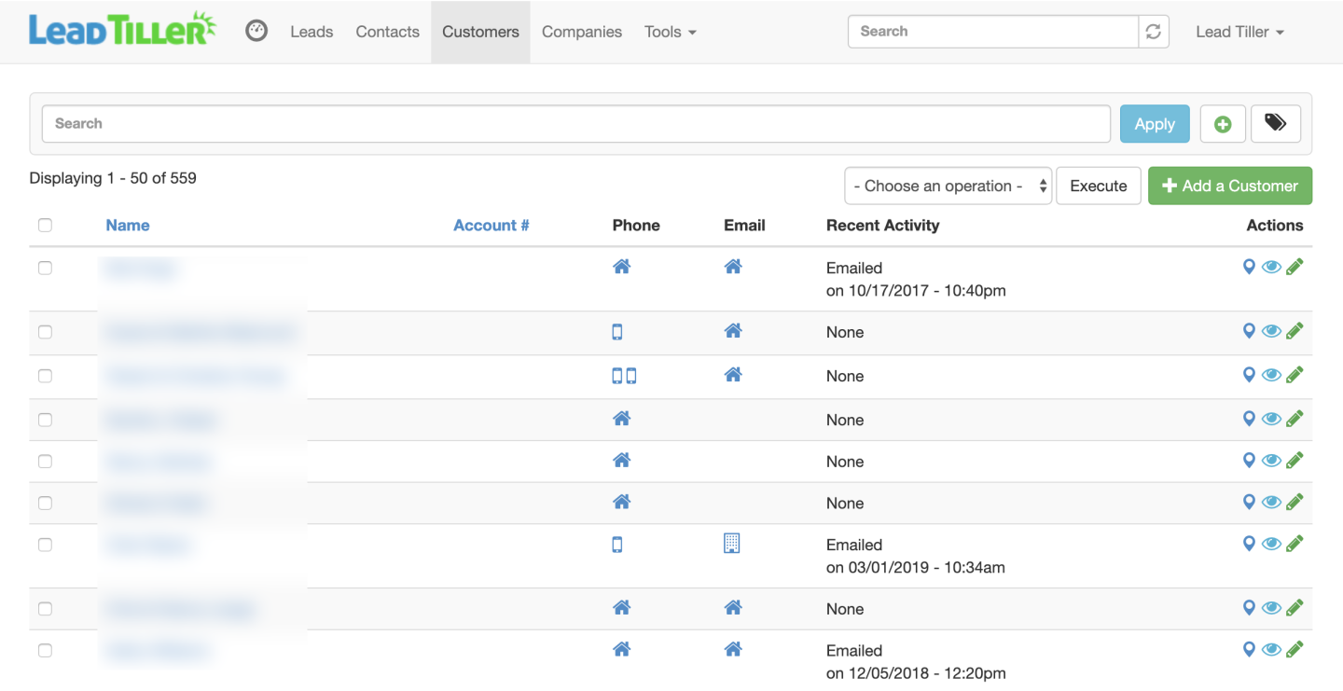Viewport: 1343px width, 691px height.
Task: Click the Add a Customer button
Action: (1229, 186)
